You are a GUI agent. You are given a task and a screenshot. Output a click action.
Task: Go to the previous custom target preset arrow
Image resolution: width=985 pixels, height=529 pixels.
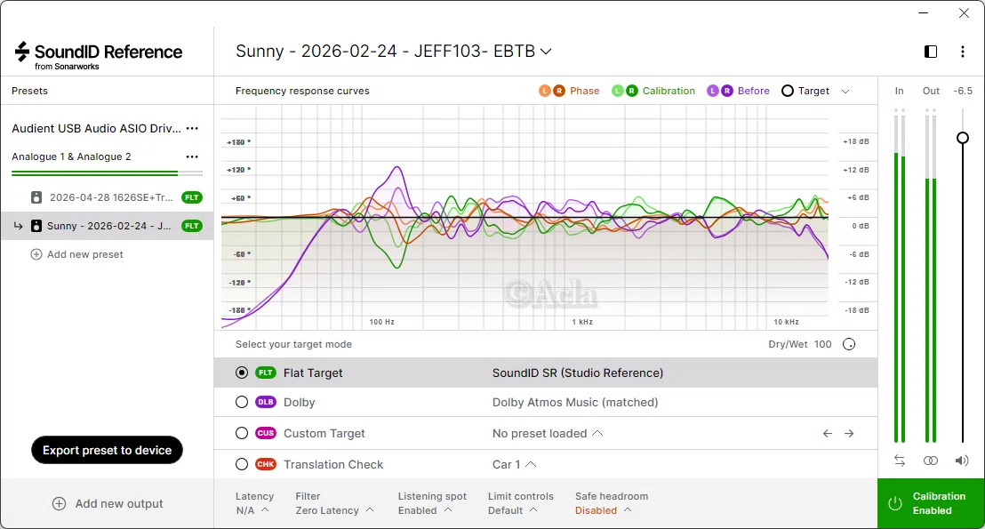click(x=828, y=434)
